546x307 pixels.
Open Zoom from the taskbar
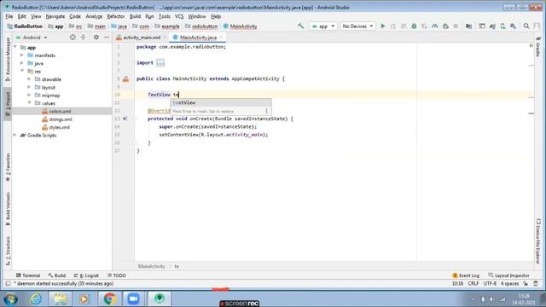[x=133, y=298]
